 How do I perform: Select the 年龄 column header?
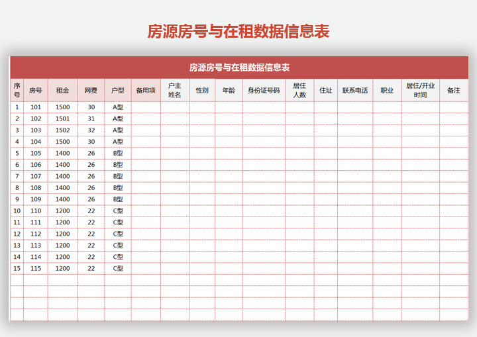tap(229, 90)
